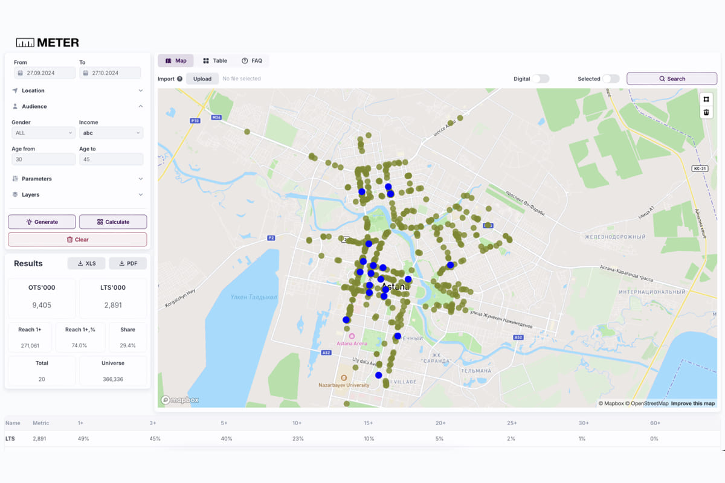Click the Calculate button
This screenshot has width=725, height=483.
(113, 222)
